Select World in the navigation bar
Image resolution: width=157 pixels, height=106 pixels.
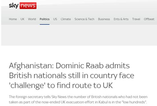pyautogui.click(x=32, y=19)
